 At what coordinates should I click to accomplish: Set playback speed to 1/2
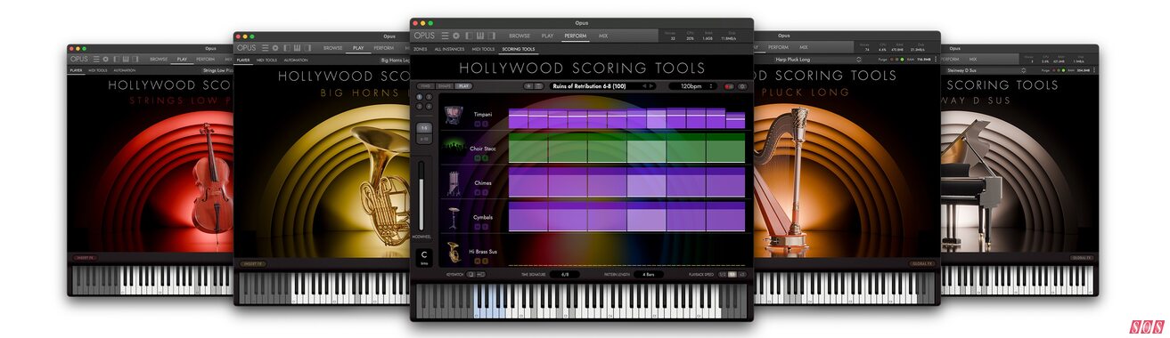[x=723, y=274]
